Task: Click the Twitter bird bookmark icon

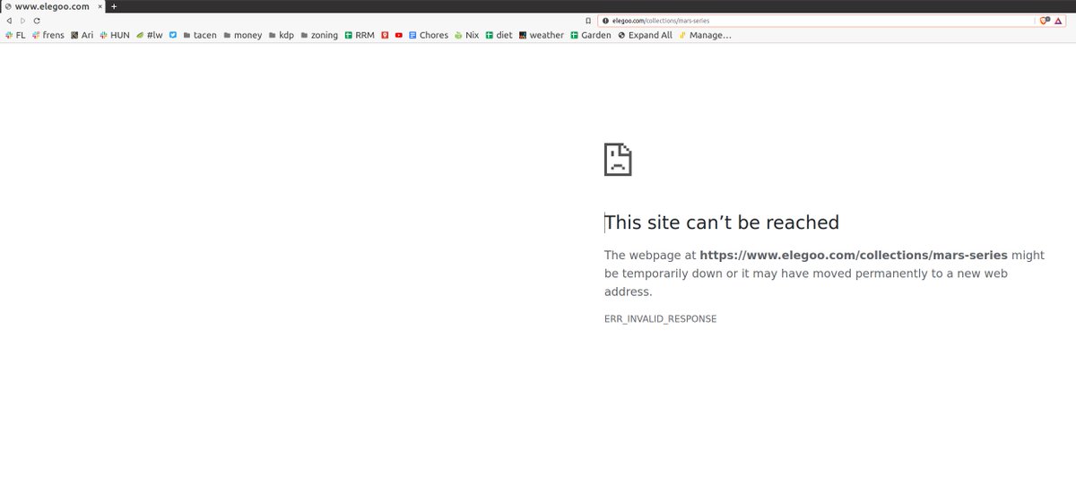Action: click(172, 35)
